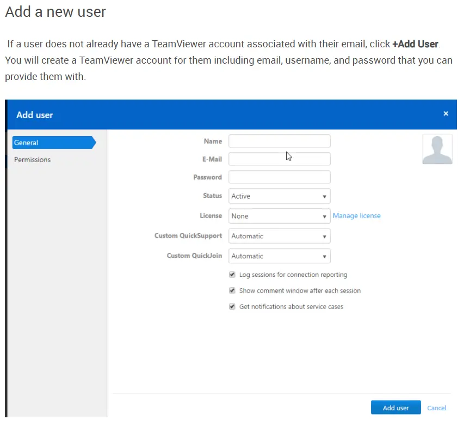Click the bold '+Add User' text
This screenshot has height=426, width=470.
click(x=416, y=44)
